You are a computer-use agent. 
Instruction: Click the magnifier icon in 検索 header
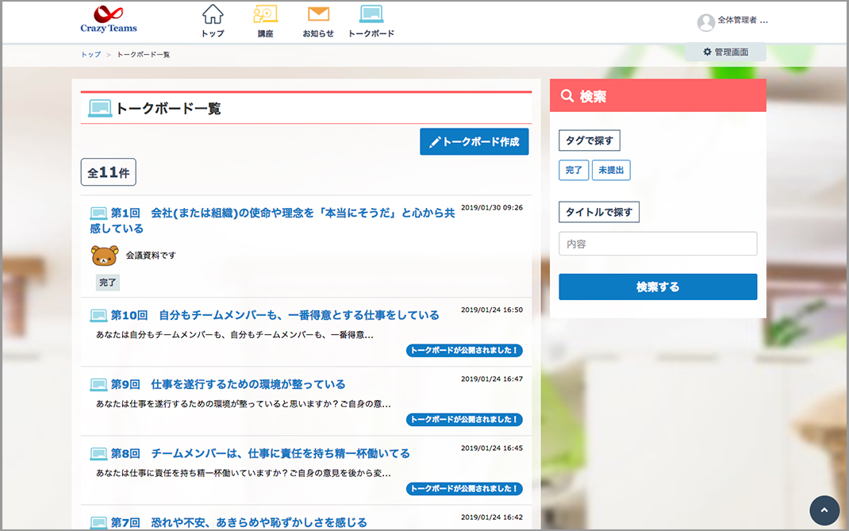(x=567, y=96)
